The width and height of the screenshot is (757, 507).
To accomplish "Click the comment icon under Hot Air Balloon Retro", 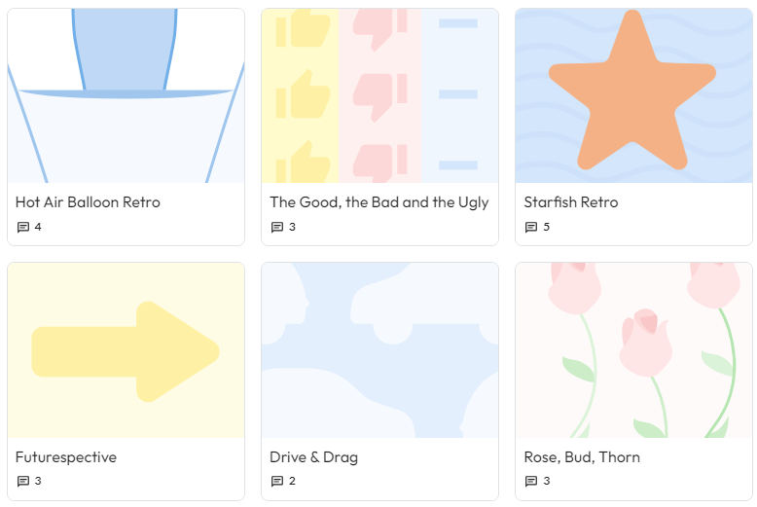I will point(23,228).
